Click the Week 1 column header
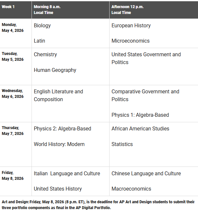 8,7
